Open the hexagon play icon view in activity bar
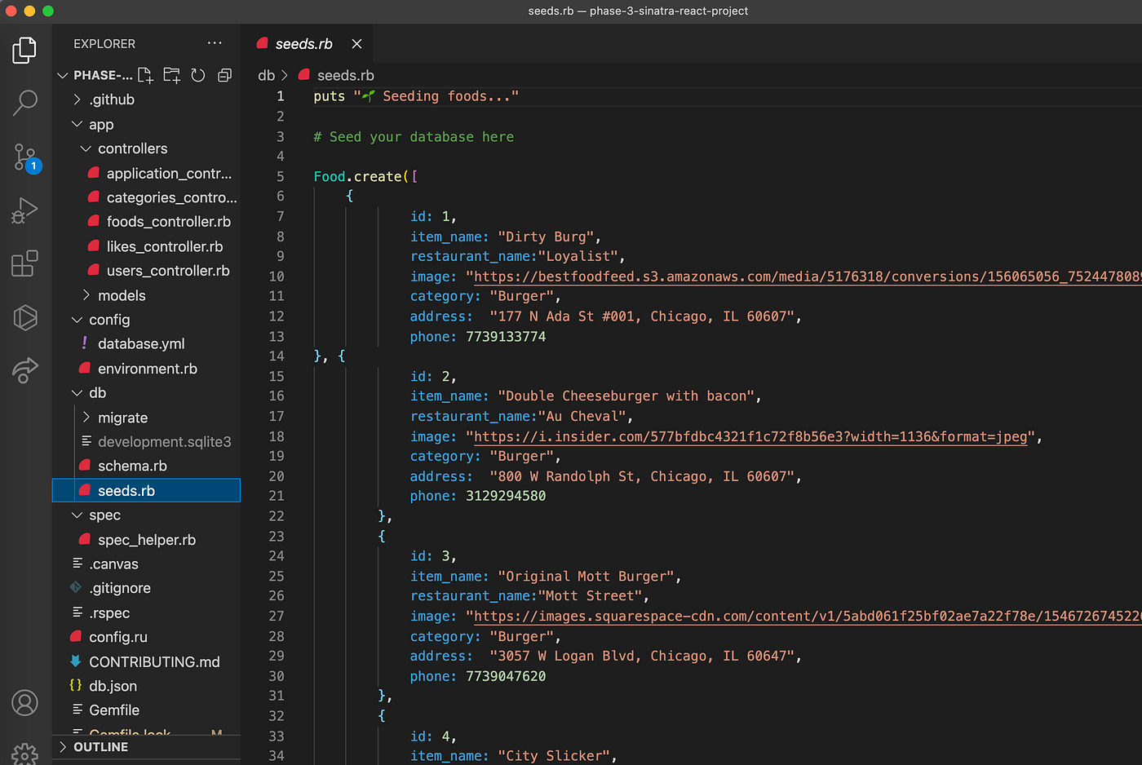 click(25, 317)
